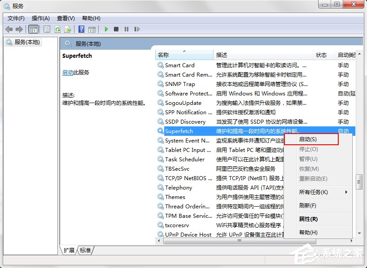Click the forward navigation arrow icon
This screenshot has height=268, width=367.
(x=20, y=29)
